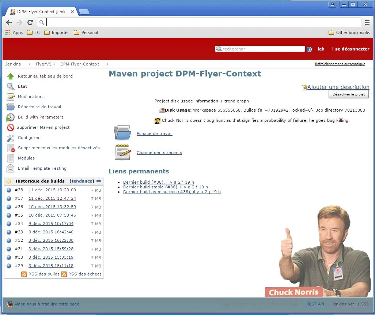Click the Jenkins ver. 1.558 link

tap(350, 304)
